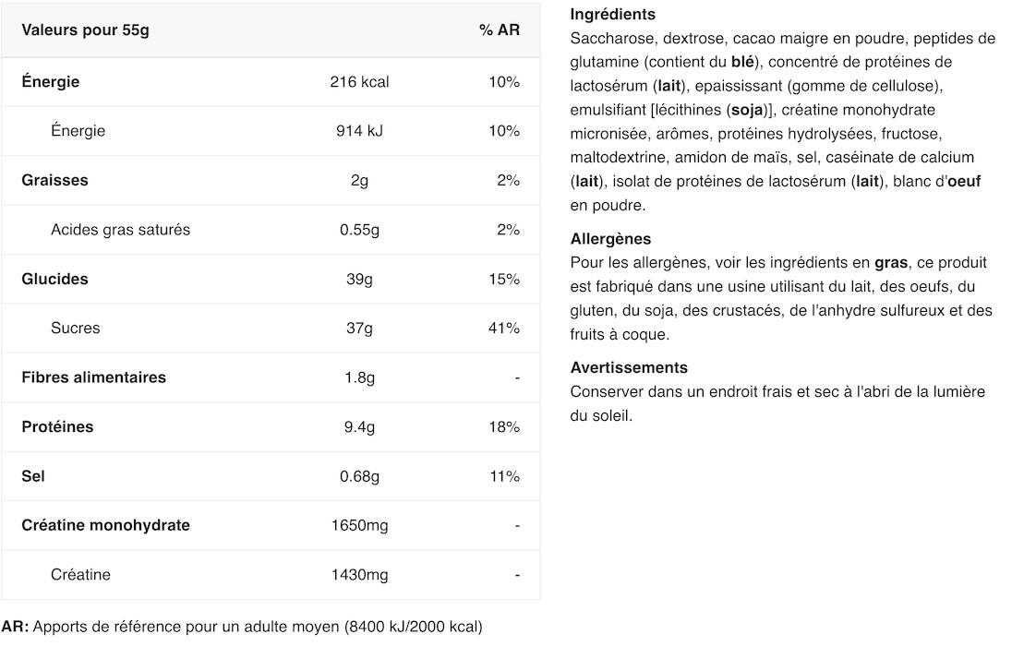
Task: Select the 216 kcal energy value
Action: click(x=359, y=82)
